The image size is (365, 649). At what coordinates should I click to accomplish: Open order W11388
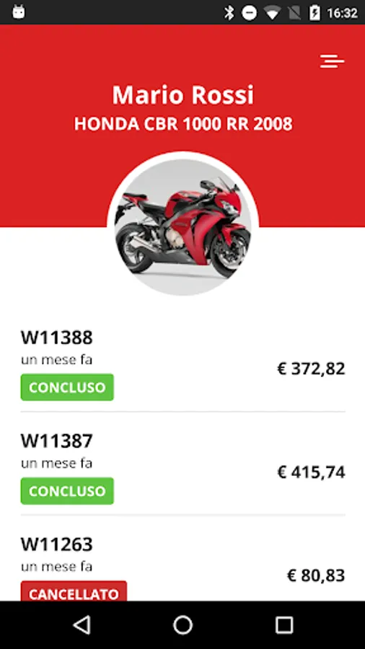pyautogui.click(x=182, y=365)
